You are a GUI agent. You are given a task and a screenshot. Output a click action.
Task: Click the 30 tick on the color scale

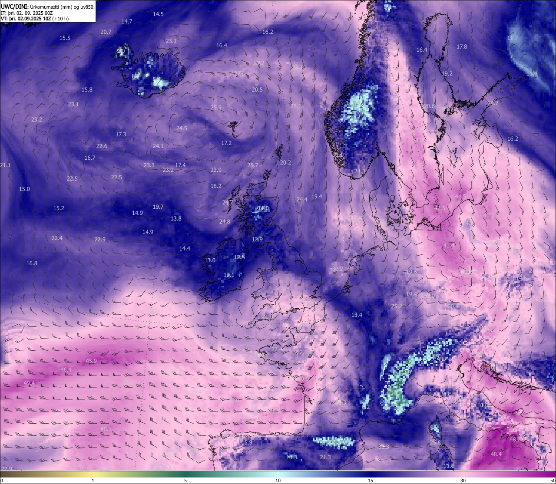point(463,481)
